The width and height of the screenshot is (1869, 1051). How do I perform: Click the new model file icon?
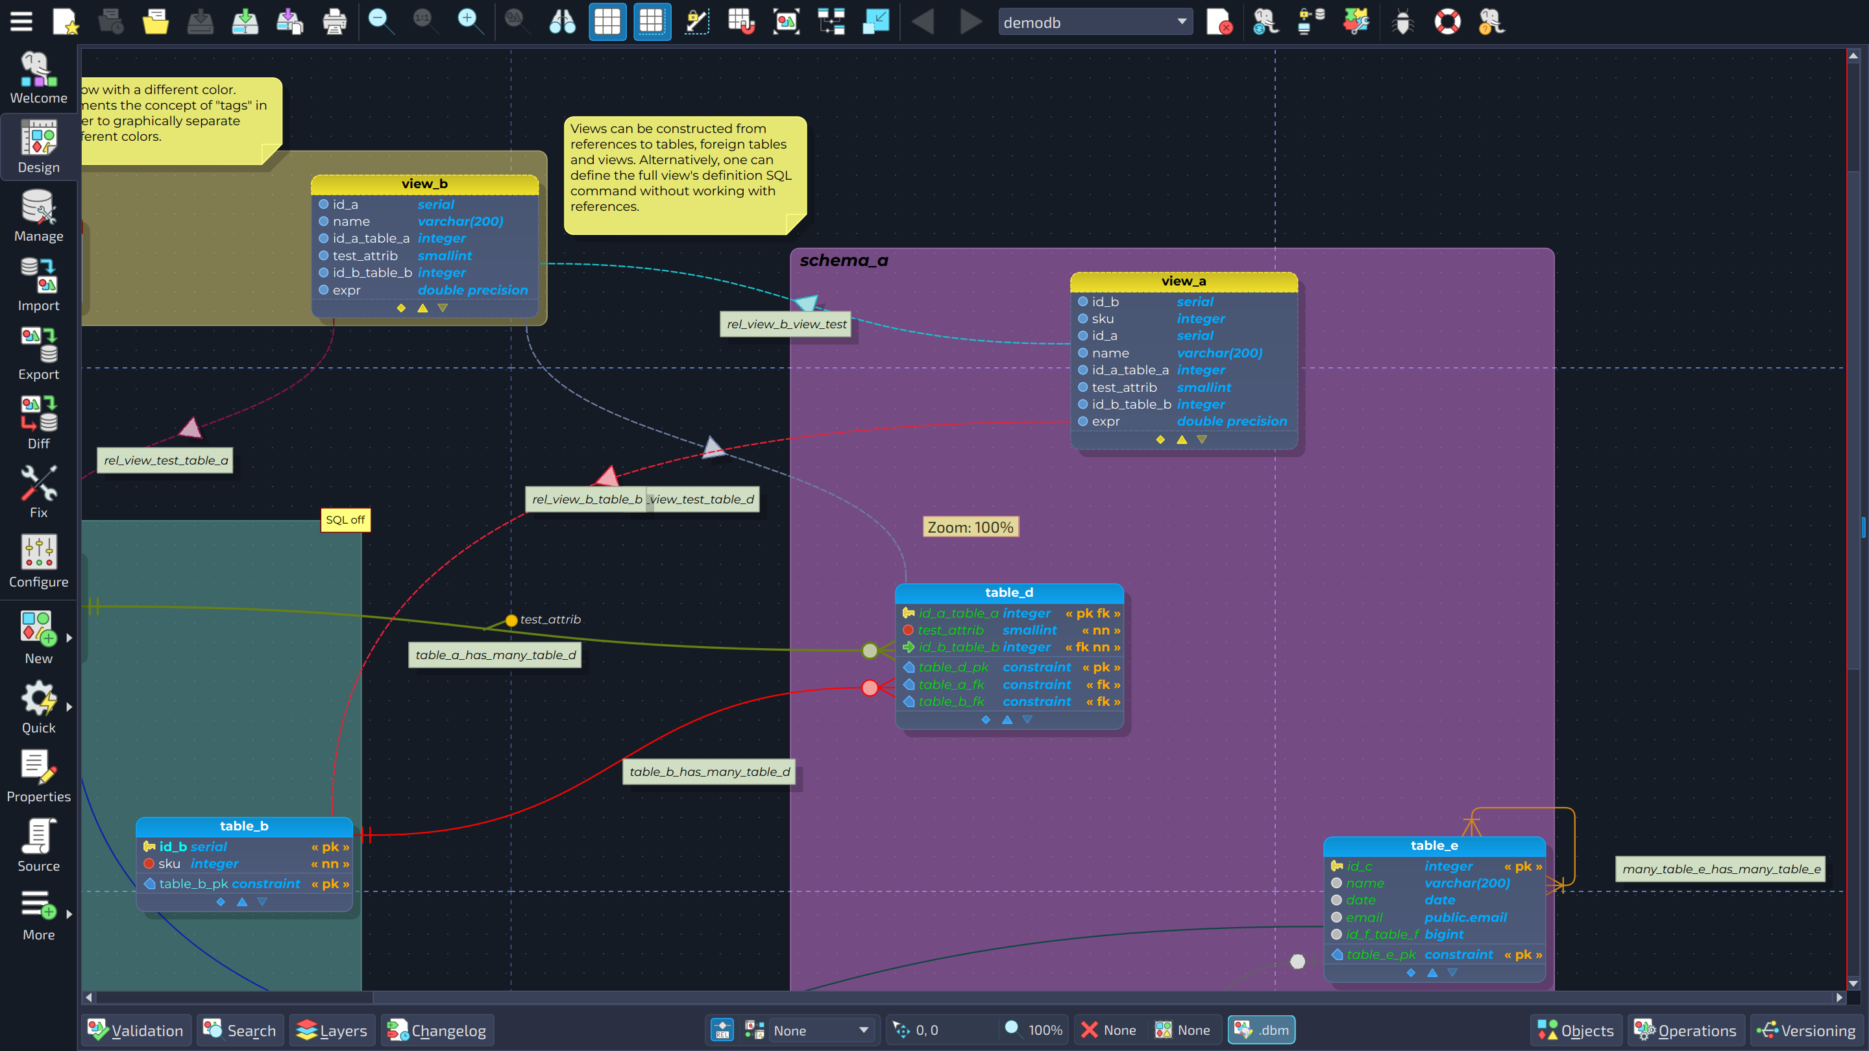(66, 22)
